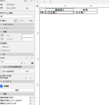The height and width of the screenshot is (105, 109).
Task: Collapse the チームワーク section
Action: pyautogui.click(x=17, y=81)
